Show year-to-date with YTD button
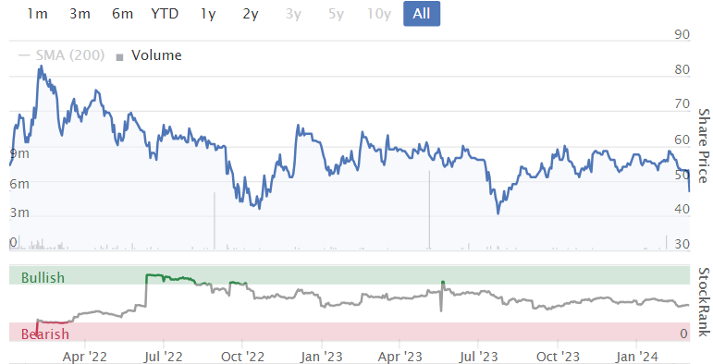 coord(165,14)
